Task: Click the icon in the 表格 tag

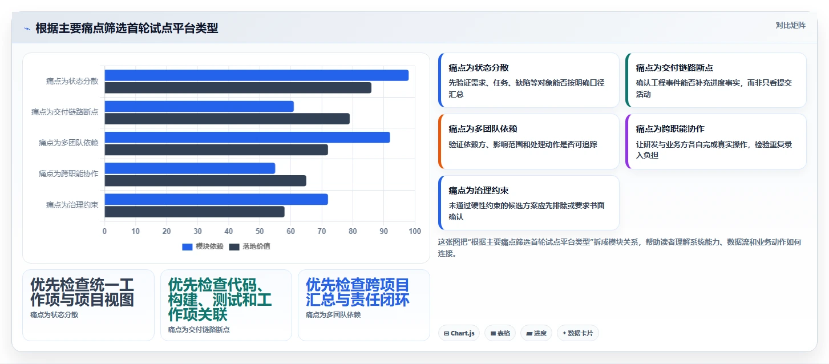Action: coord(492,333)
